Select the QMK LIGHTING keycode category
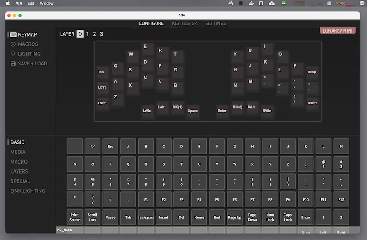Viewport: 367px width, 240px height. [x=28, y=191]
